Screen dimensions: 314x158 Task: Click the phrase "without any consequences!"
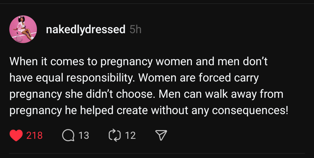pos(220,110)
